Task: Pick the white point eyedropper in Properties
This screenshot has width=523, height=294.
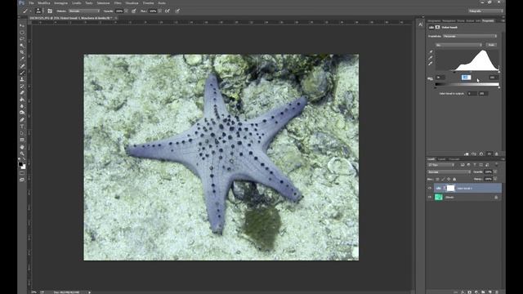Action: click(x=431, y=64)
